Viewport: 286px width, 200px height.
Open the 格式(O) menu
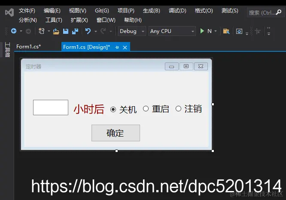204,11
